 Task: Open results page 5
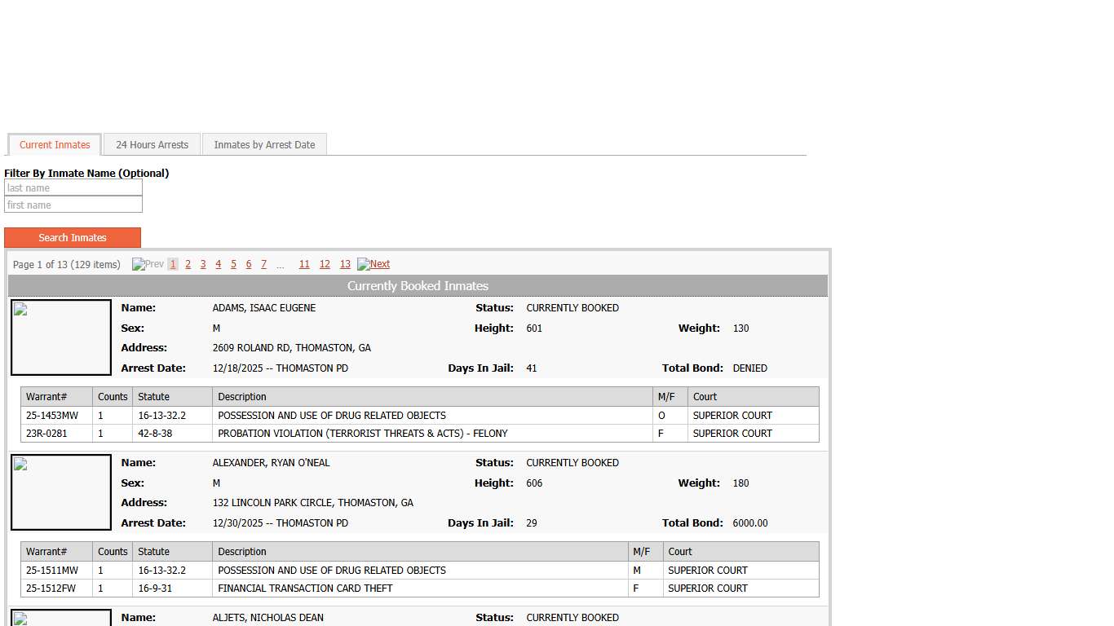tap(233, 264)
